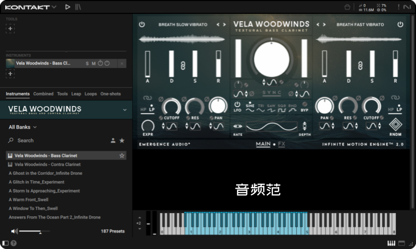Filter presets by user content icon

tap(113, 140)
